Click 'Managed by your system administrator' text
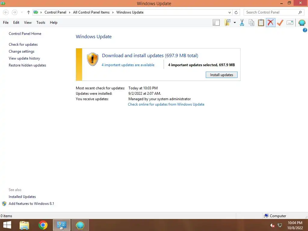 coord(159,99)
